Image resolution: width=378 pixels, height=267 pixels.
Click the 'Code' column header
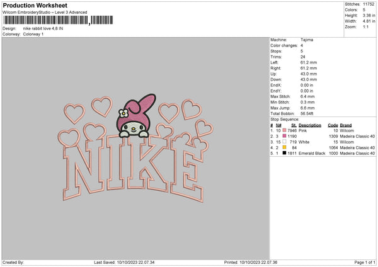click(x=333, y=125)
